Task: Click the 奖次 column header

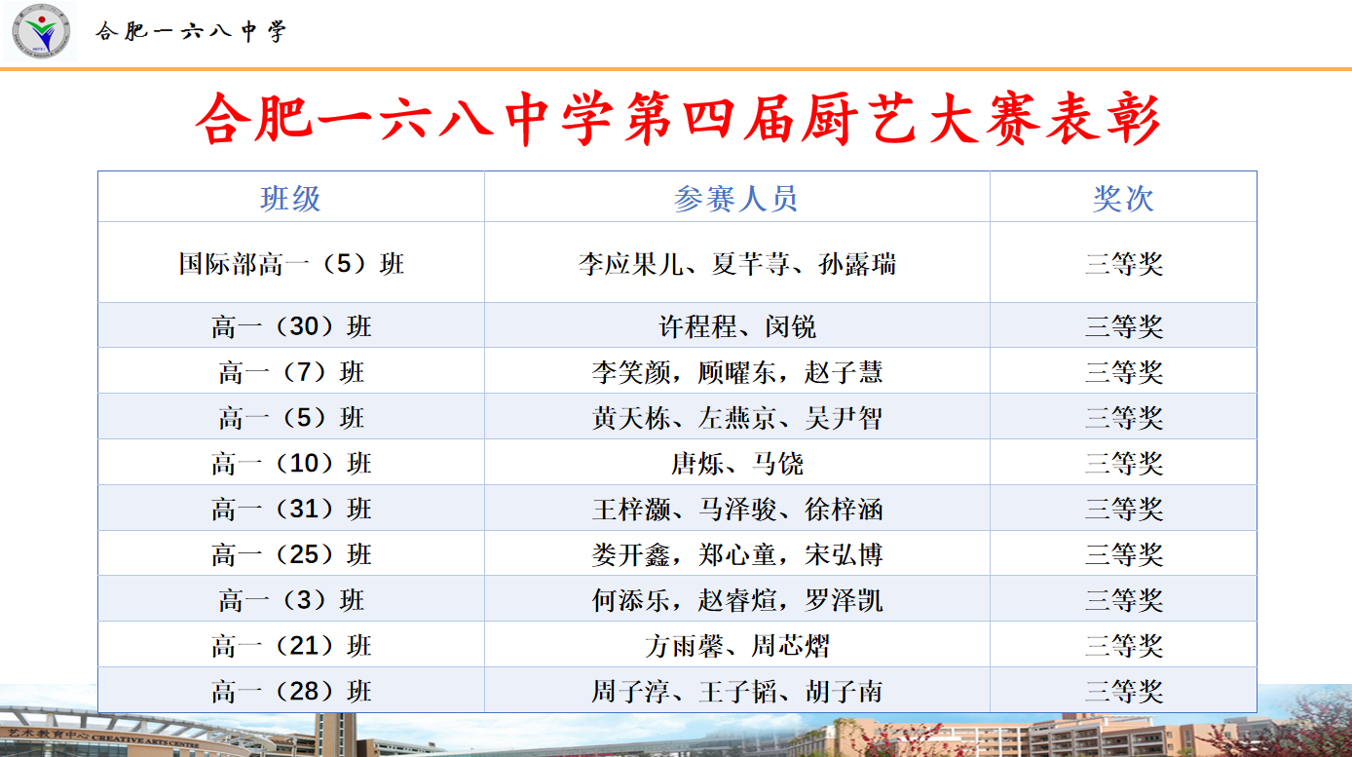Action: [x=1123, y=198]
